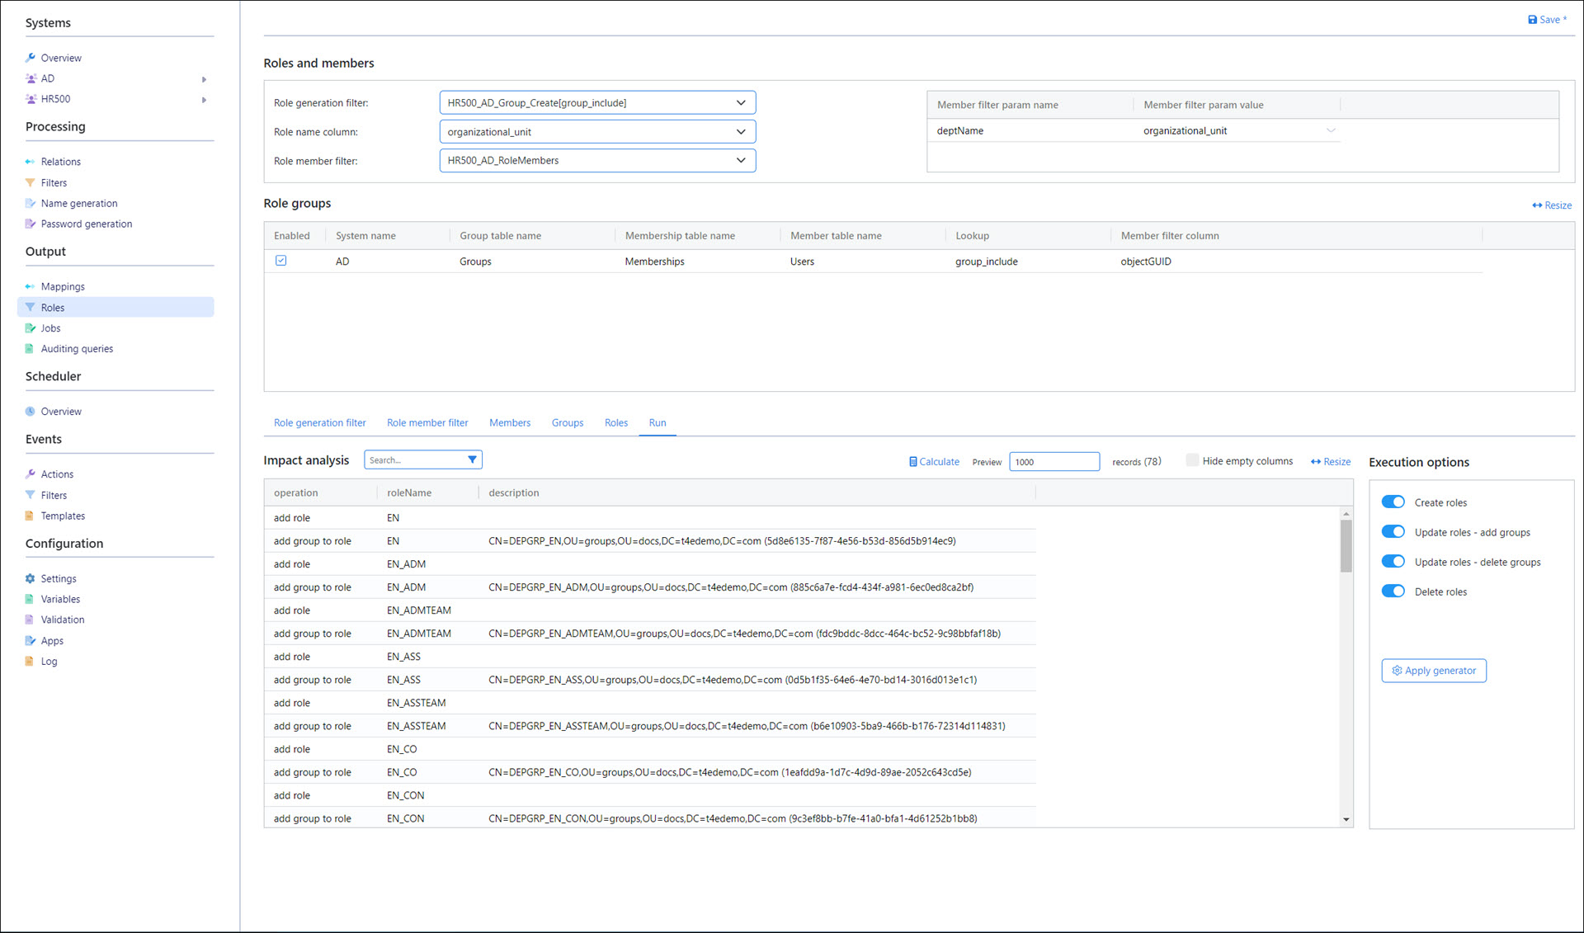Image resolution: width=1584 pixels, height=933 pixels.
Task: Click the Preview records count field
Action: pyautogui.click(x=1054, y=462)
